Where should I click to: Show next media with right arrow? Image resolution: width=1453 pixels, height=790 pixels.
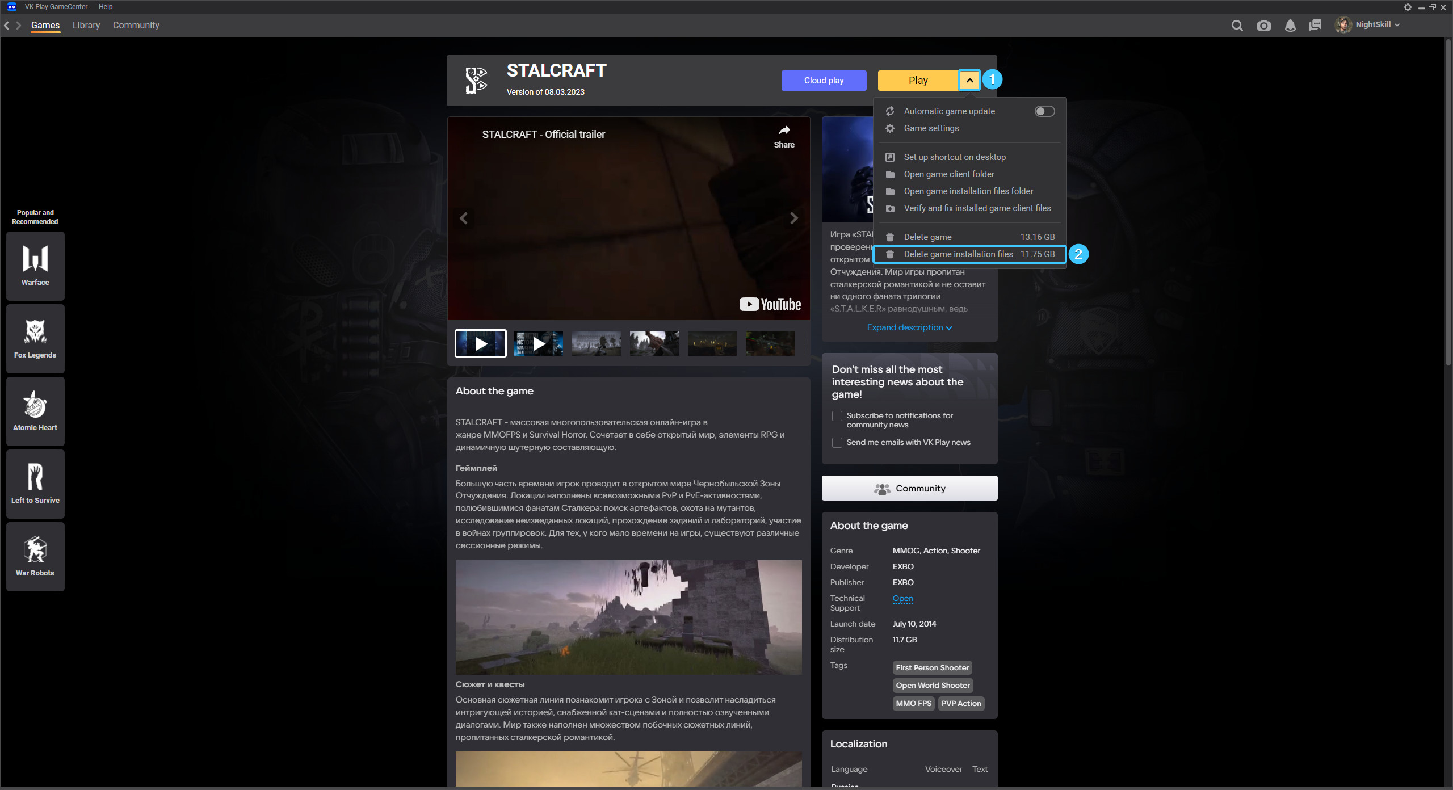pyautogui.click(x=794, y=218)
